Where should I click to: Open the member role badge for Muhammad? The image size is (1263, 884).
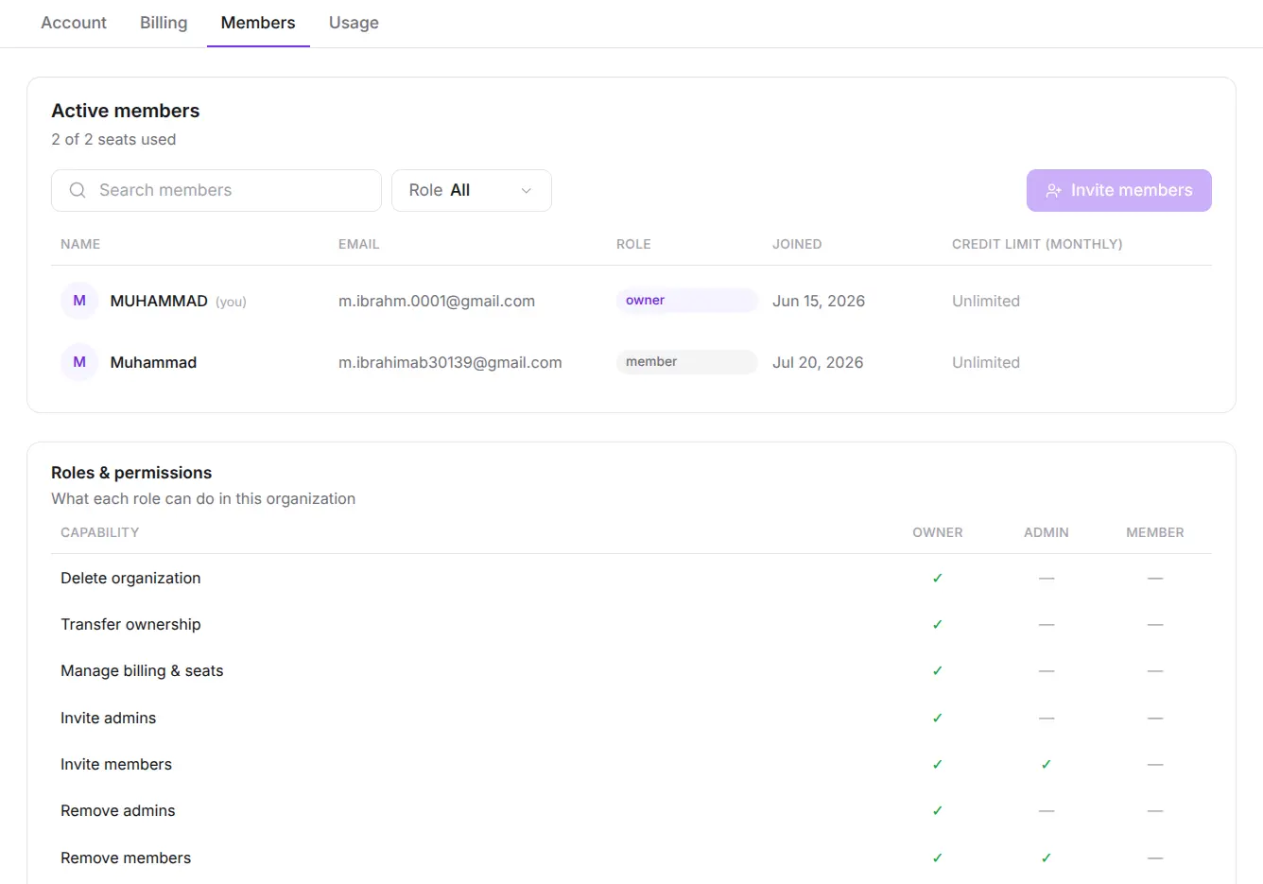coord(687,362)
